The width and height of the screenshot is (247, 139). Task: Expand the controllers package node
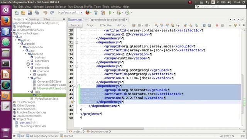(x=28, y=61)
